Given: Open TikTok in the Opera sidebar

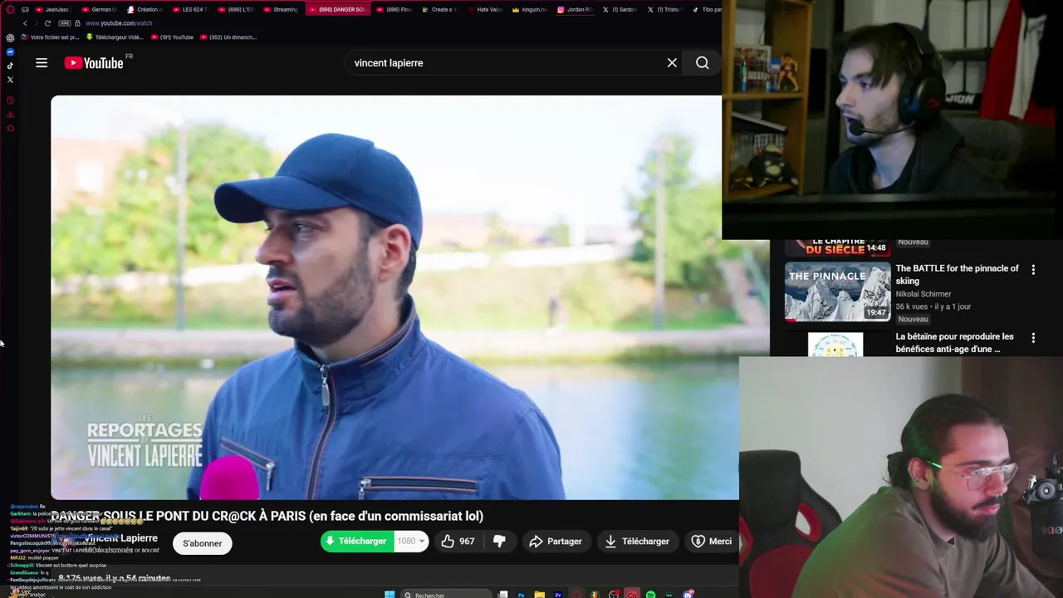Looking at the screenshot, I should (x=10, y=66).
